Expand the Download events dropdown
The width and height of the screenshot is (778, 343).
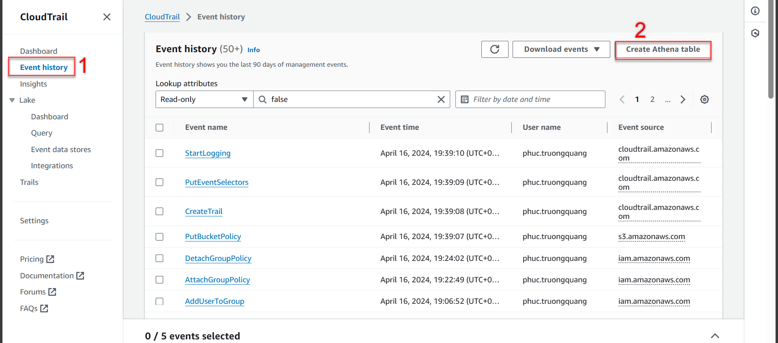tap(561, 49)
